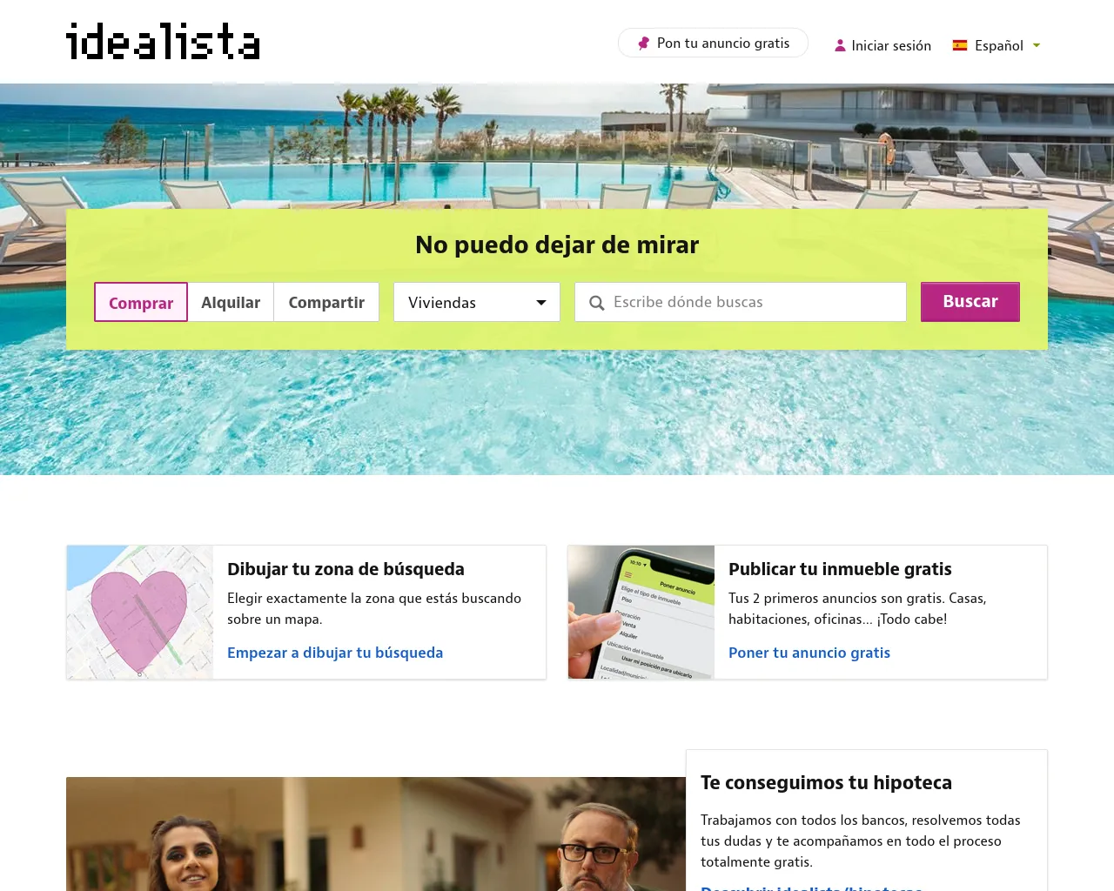Click the heart map thumbnail

point(140,613)
